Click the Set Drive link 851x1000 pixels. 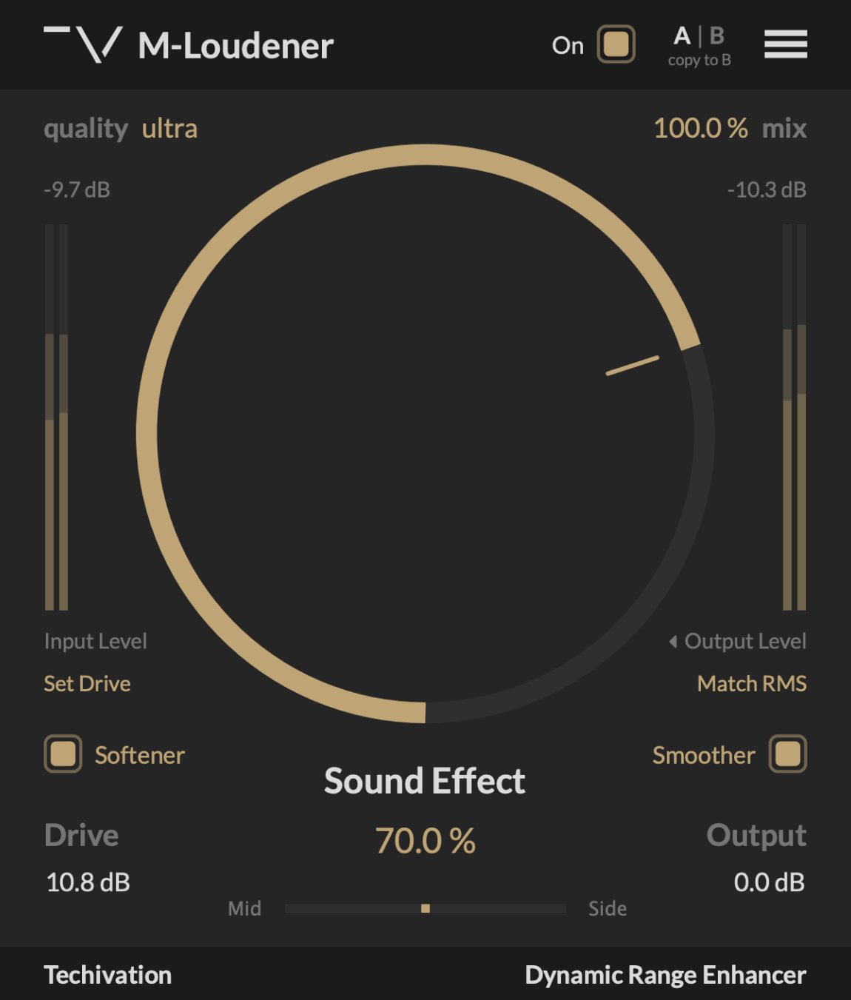point(87,683)
